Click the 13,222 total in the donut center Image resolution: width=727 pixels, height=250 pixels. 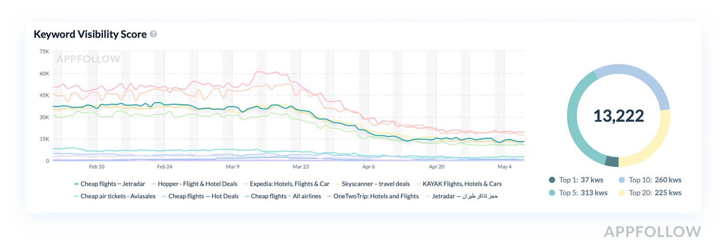(x=618, y=116)
